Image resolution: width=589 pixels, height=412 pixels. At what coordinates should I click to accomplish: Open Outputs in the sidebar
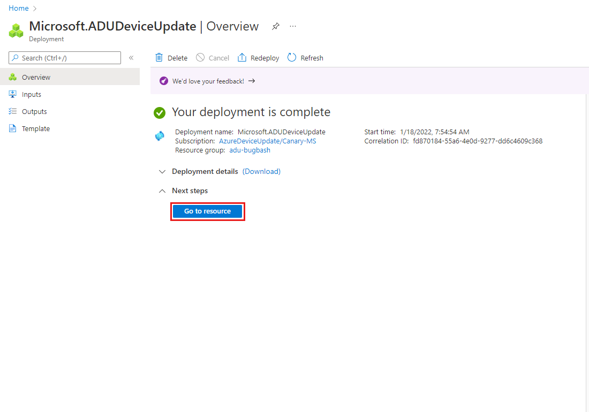70,111
